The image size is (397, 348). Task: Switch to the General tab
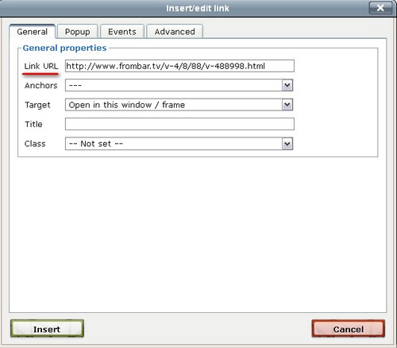[33, 32]
